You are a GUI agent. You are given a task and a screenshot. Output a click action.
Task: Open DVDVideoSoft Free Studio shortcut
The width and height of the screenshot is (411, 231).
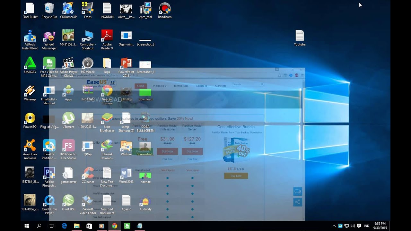[x=68, y=150]
